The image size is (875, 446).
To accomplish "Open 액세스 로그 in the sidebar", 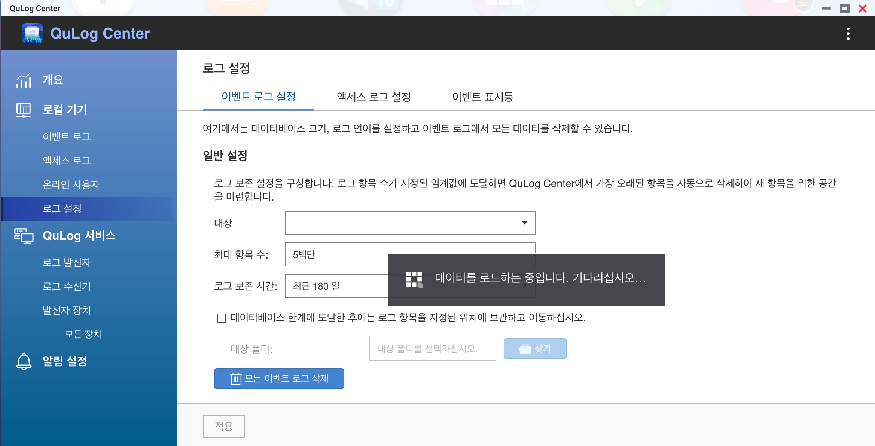I will pos(67,161).
